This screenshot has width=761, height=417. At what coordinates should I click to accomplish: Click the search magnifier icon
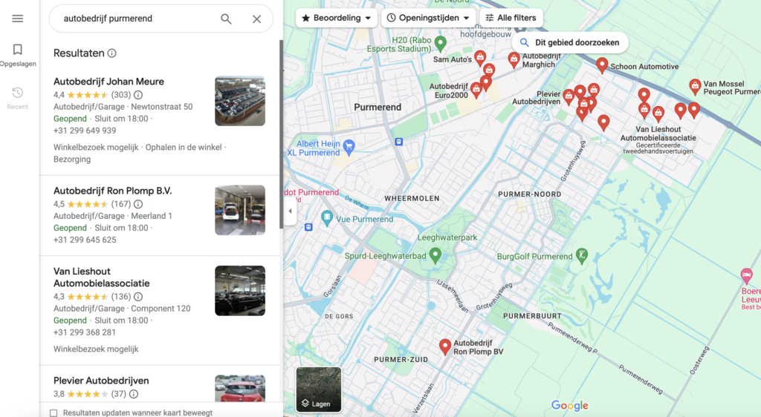click(x=226, y=19)
